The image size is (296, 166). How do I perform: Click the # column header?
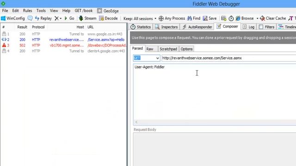pyautogui.click(x=3, y=27)
